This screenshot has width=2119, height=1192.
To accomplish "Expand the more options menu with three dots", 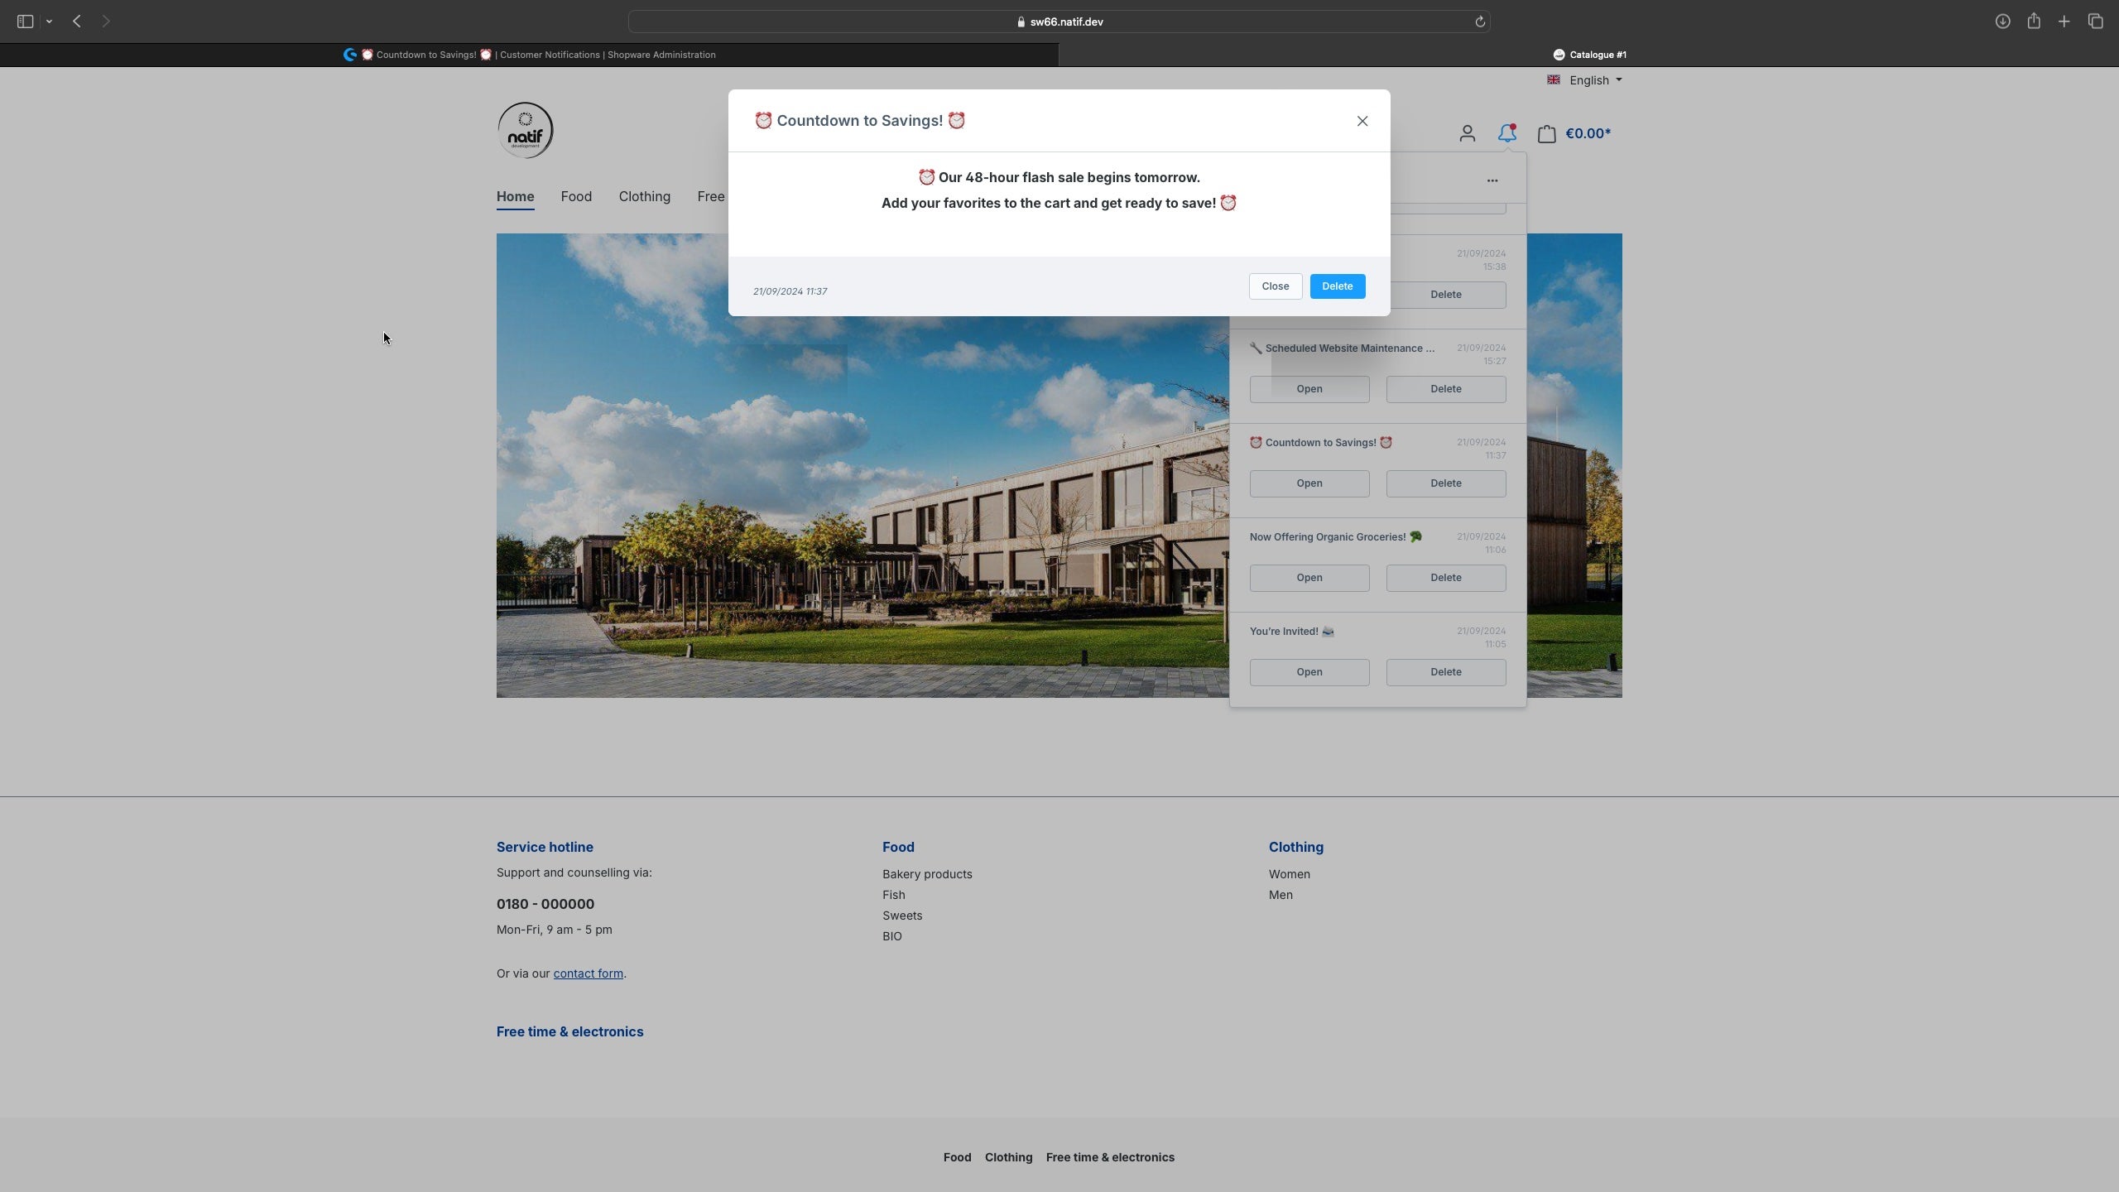I will [x=1492, y=179].
